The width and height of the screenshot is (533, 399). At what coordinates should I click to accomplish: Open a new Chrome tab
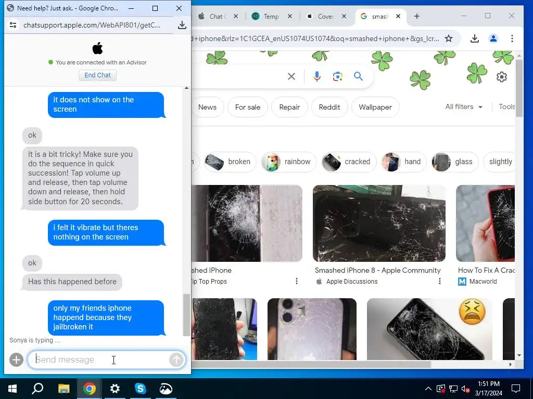coord(417,16)
